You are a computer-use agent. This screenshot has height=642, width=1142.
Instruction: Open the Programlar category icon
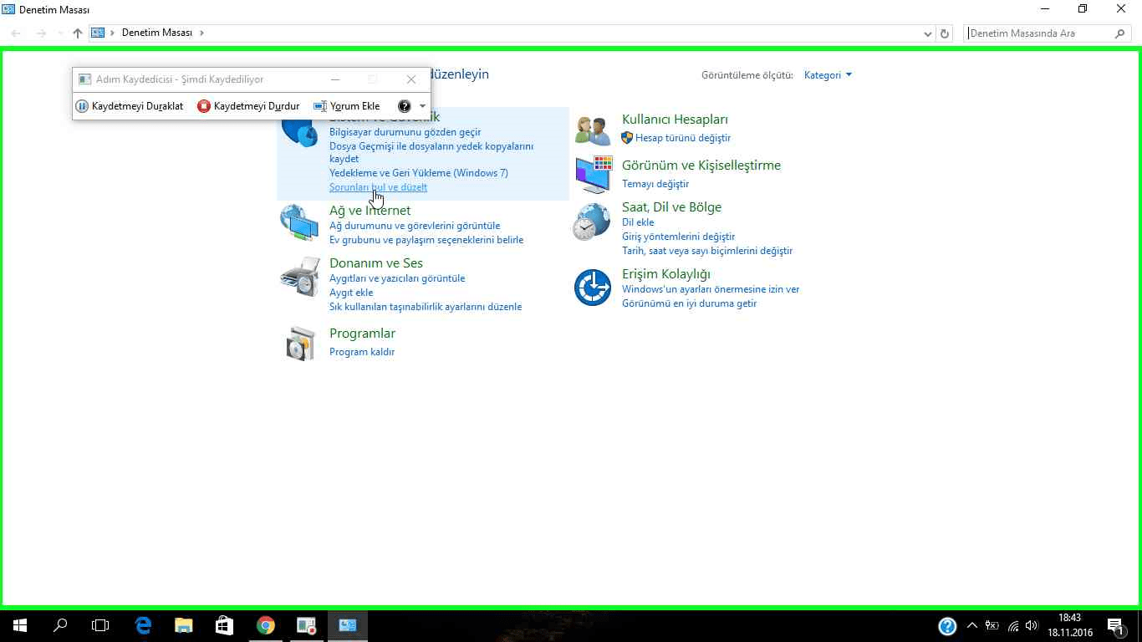coord(300,344)
